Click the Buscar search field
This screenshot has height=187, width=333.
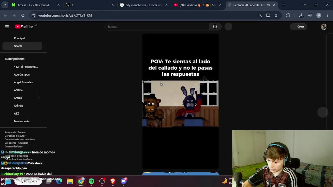pyautogui.click(x=157, y=26)
